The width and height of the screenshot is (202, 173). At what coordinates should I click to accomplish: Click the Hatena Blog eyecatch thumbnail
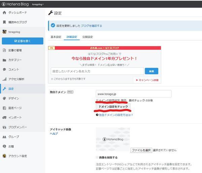113,139
